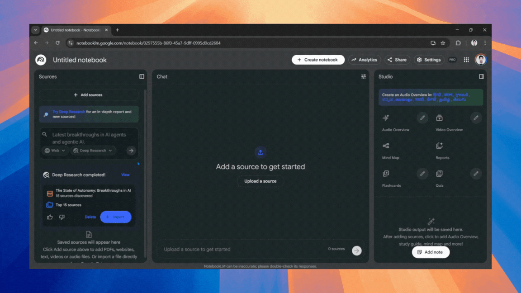Delete the Deep Research result
The width and height of the screenshot is (521, 293).
[90, 217]
